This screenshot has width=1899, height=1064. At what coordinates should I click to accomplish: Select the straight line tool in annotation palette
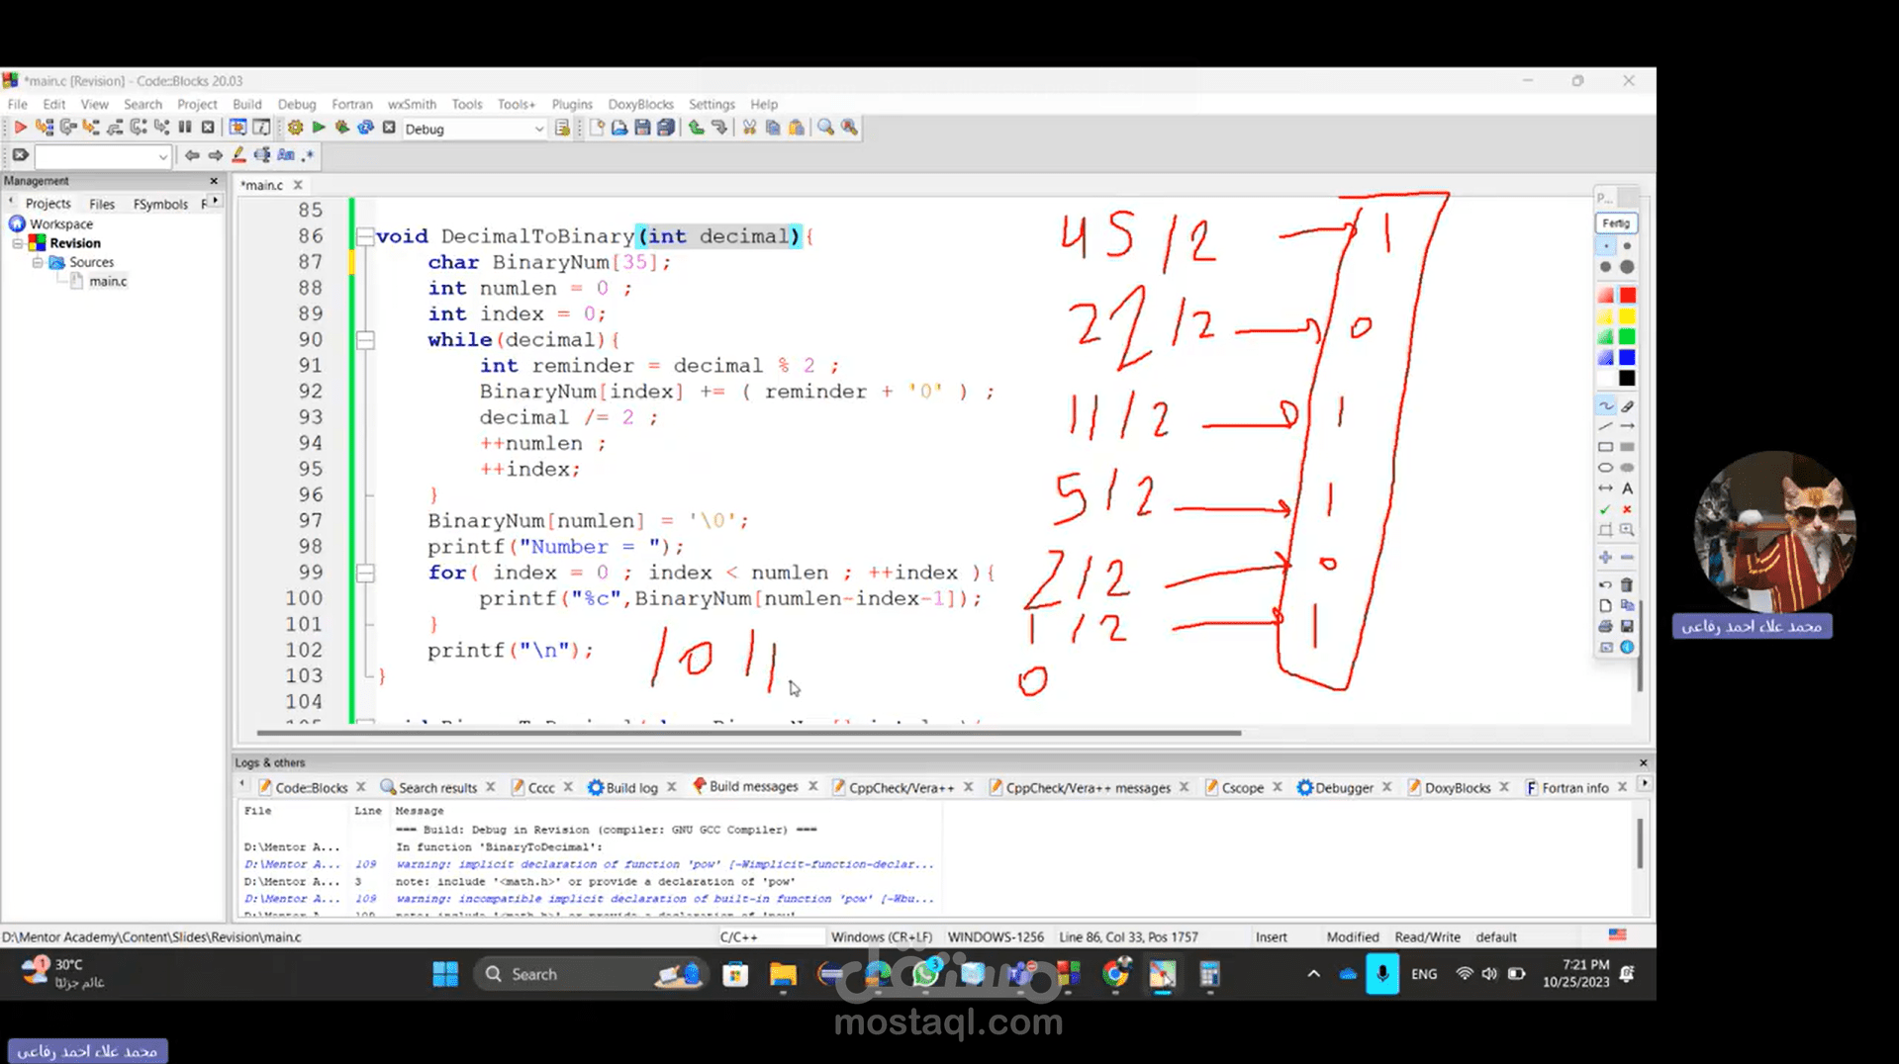pos(1605,426)
